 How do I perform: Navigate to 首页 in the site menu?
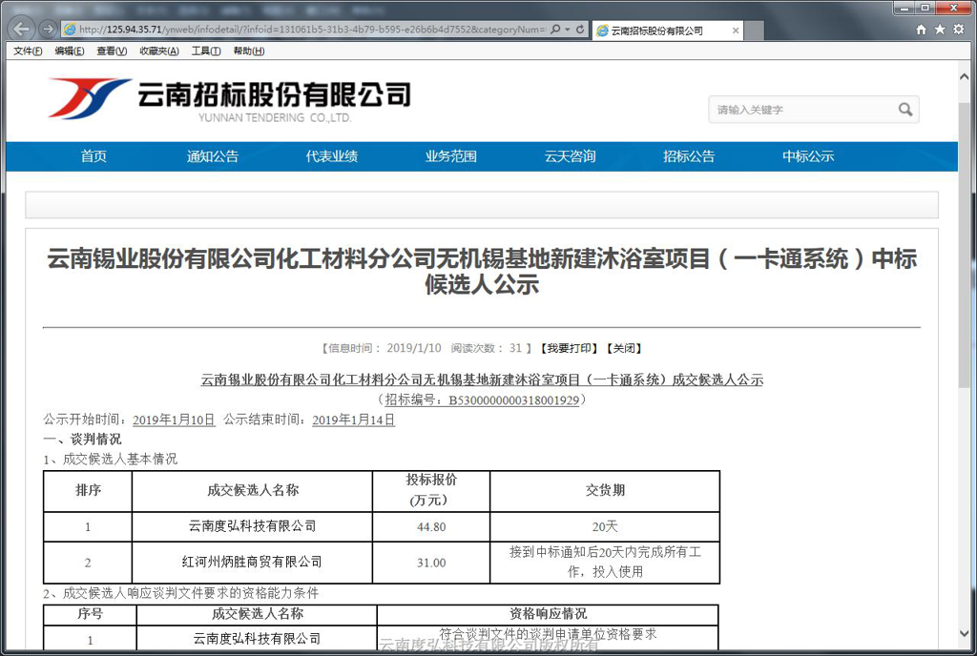94,156
